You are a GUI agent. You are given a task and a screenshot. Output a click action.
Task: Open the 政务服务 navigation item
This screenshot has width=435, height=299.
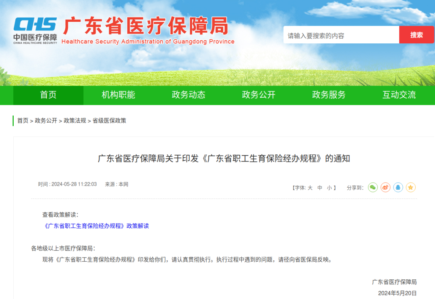328,95
